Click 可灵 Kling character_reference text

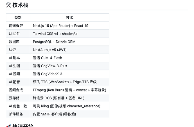pyautogui.click(x=67, y=106)
